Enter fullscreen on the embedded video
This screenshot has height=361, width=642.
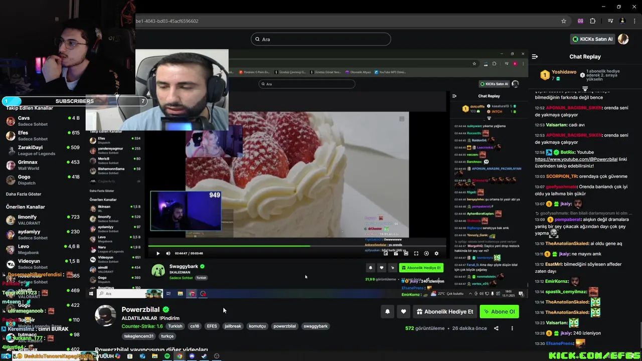(x=416, y=253)
